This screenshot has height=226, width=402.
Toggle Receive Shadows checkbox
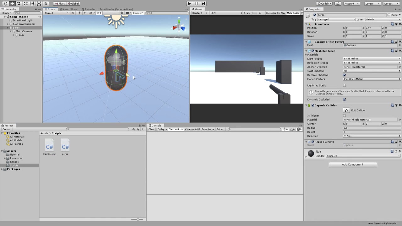[x=345, y=75]
